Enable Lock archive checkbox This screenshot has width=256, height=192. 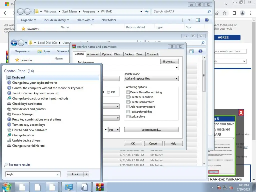point(128,116)
